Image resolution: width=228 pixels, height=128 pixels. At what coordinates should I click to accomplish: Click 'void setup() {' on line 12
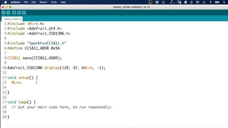click(x=22, y=78)
